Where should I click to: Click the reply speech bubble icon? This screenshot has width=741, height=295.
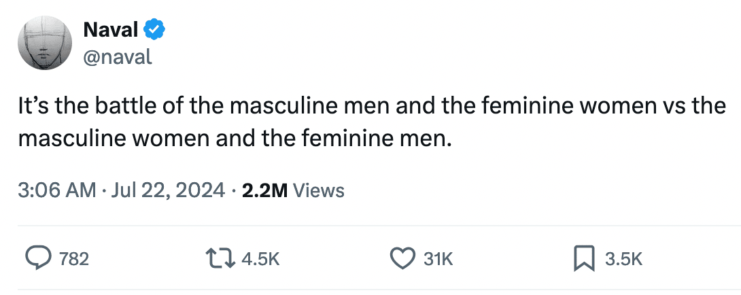click(x=38, y=258)
